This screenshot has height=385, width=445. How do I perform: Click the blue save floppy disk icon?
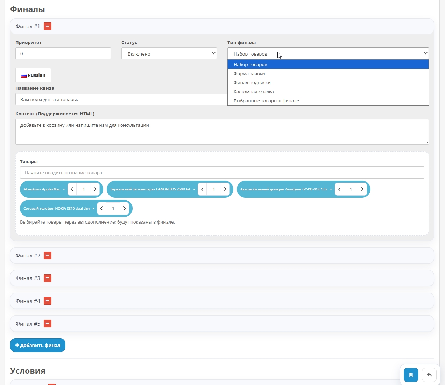pyautogui.click(x=411, y=375)
